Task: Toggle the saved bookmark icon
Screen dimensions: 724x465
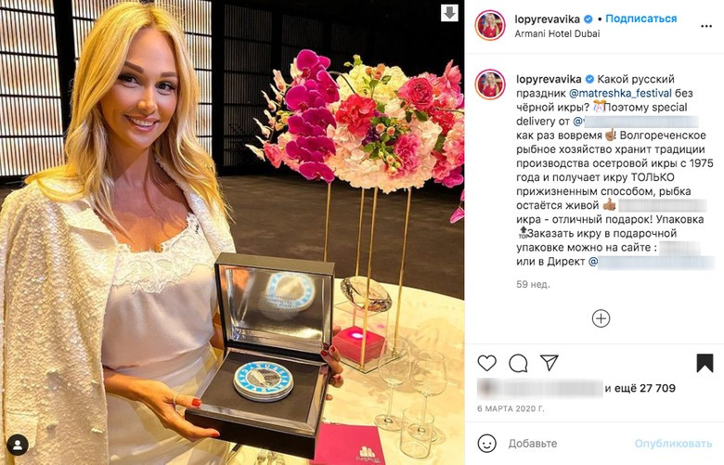Action: click(705, 364)
